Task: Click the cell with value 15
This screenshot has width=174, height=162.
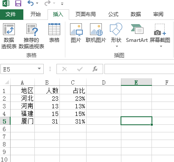Action: pos(47,113)
